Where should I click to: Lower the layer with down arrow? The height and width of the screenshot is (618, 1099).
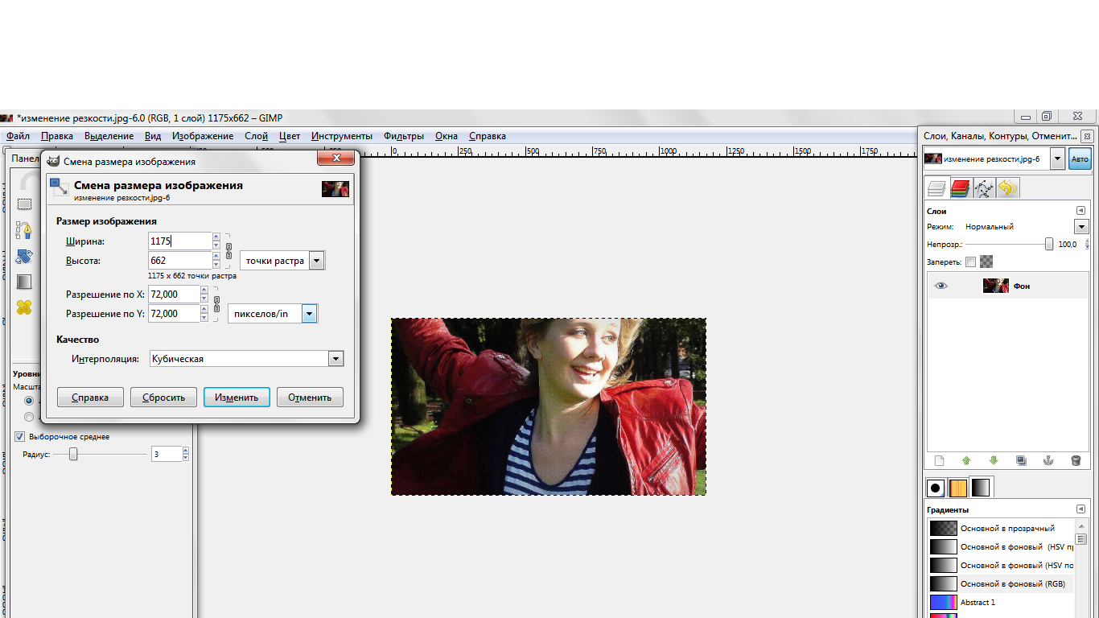coord(994,461)
